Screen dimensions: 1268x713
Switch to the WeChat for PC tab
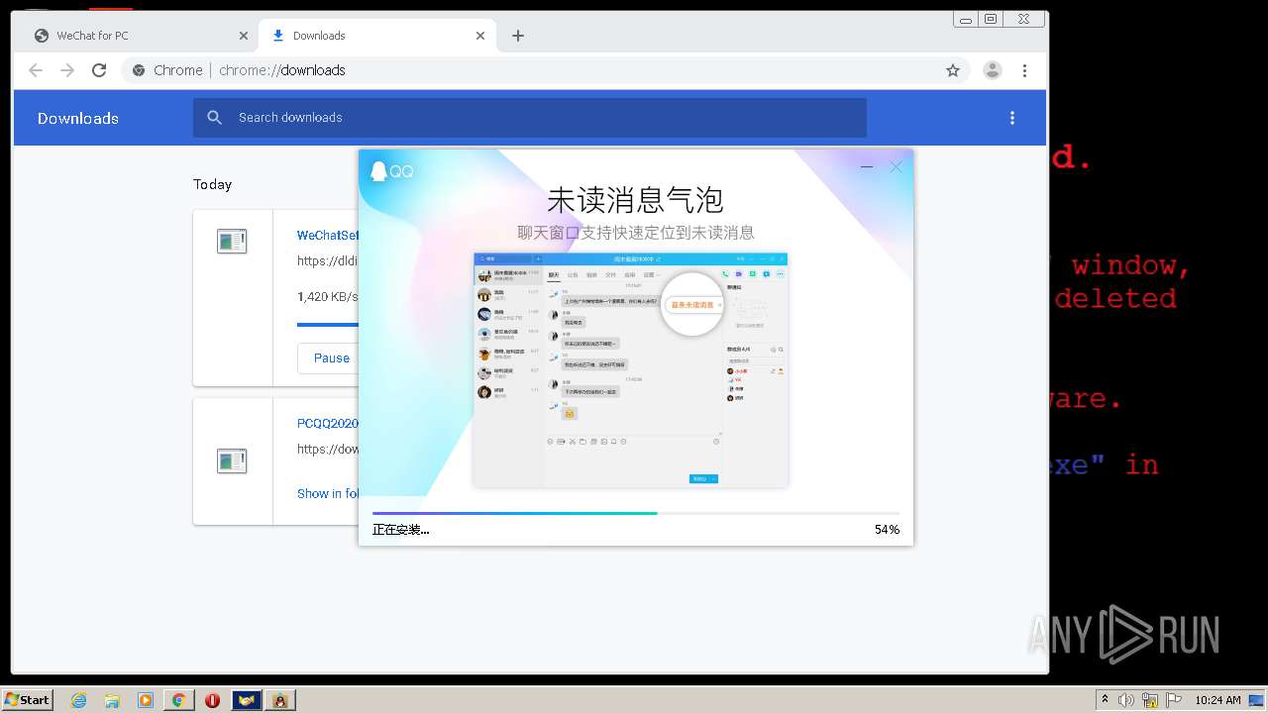139,36
